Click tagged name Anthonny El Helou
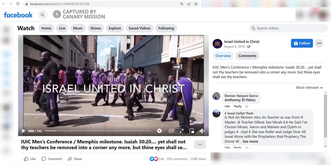 click(x=240, y=100)
